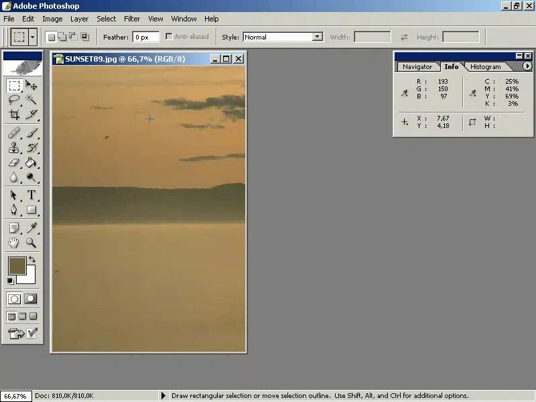Toggle the Anti-aliased checkbox
This screenshot has height=402, width=536.
(169, 37)
